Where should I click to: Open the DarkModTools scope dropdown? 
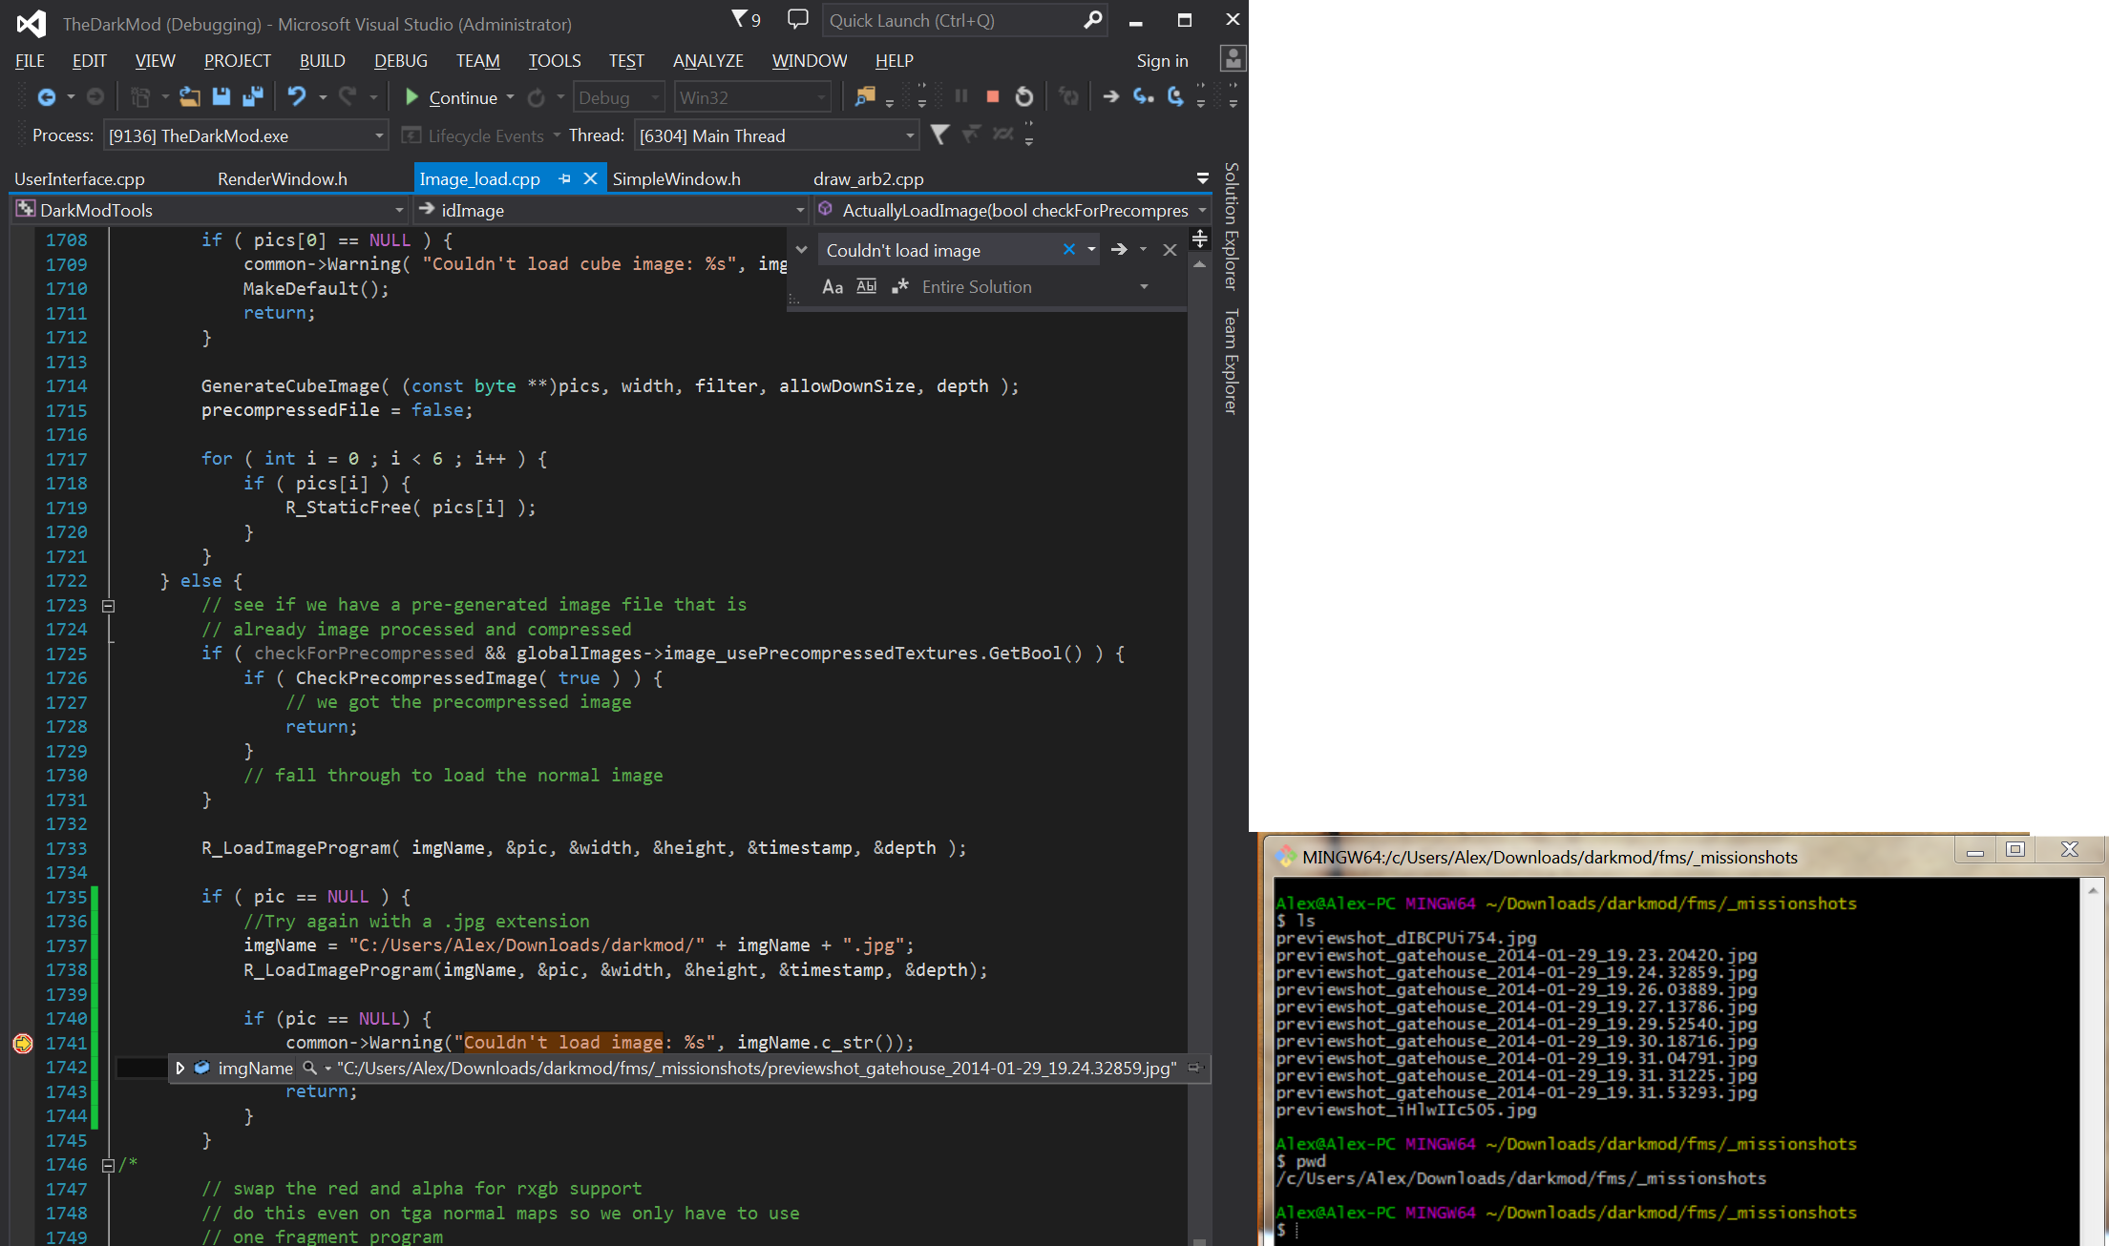point(399,210)
